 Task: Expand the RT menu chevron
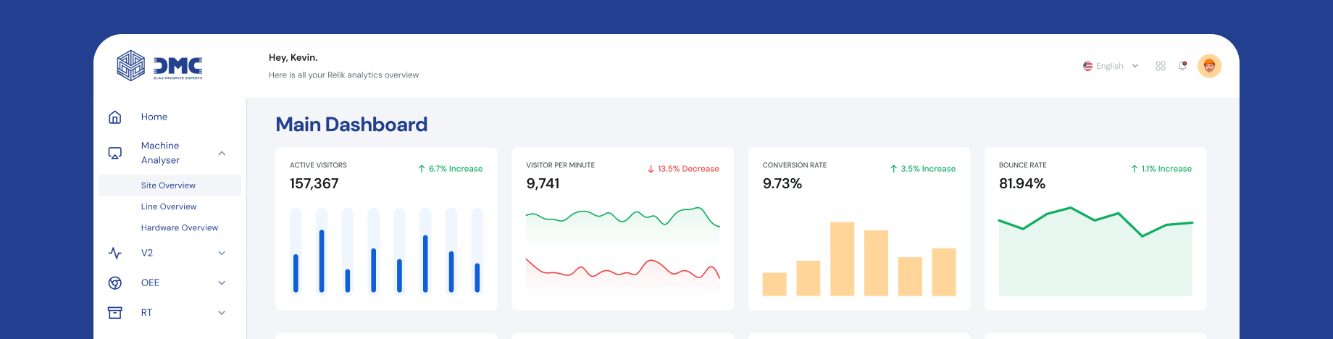click(222, 312)
